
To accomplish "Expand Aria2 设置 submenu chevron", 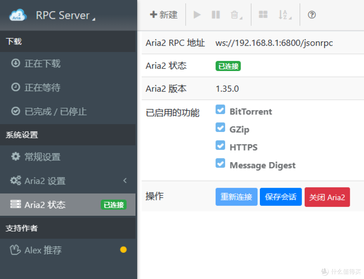I will click(125, 180).
